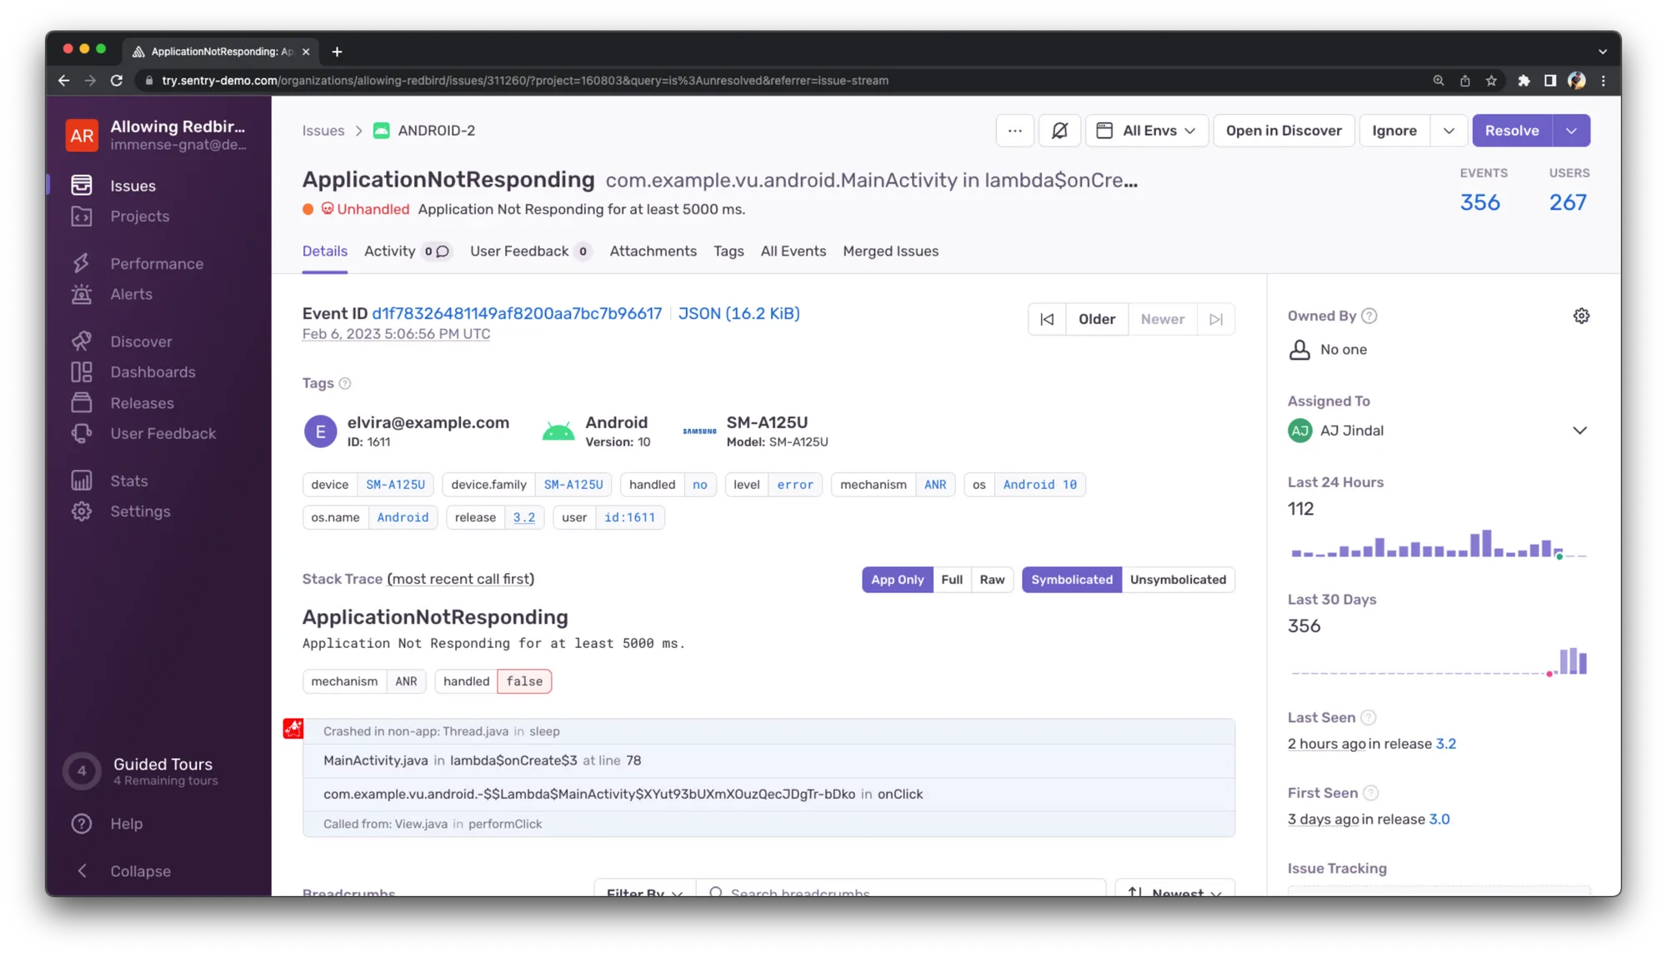Open the JSON (16.2 KiB) link
The height and width of the screenshot is (957, 1667).
(x=738, y=314)
